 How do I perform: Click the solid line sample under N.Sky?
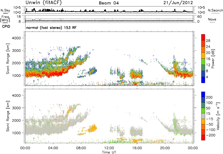point(5,13)
